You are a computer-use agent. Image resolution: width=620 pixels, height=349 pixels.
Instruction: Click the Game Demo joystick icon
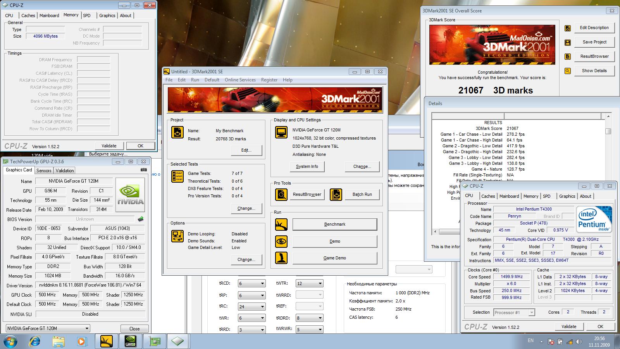[281, 258]
